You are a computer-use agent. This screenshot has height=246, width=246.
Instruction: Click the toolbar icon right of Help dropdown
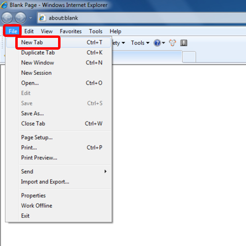pos(173,43)
